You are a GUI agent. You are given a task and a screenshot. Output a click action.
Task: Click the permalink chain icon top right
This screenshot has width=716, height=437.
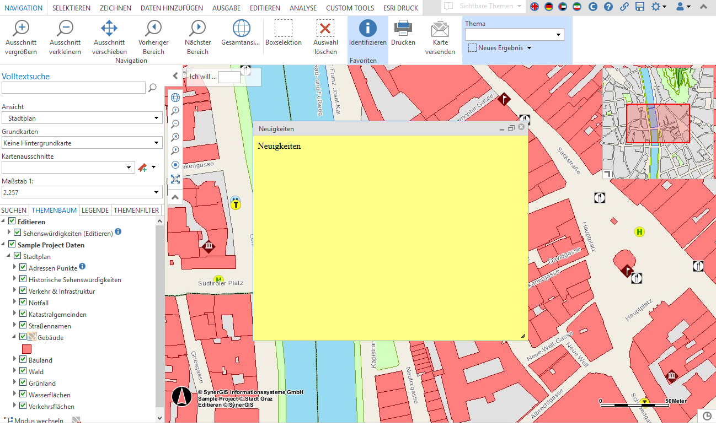click(x=624, y=7)
